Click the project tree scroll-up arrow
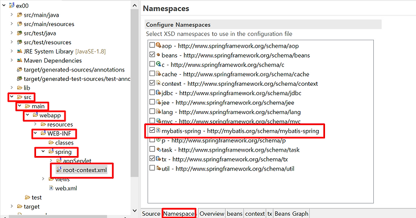 pos(135,6)
